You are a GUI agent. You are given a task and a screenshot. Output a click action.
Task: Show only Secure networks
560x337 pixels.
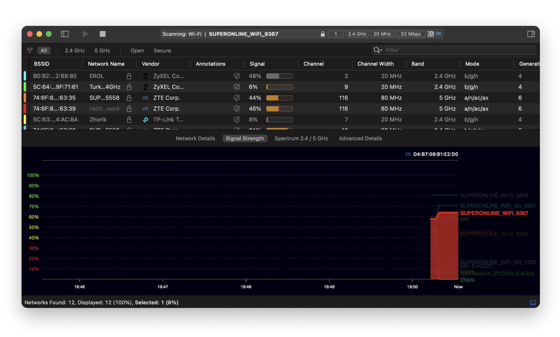[162, 51]
